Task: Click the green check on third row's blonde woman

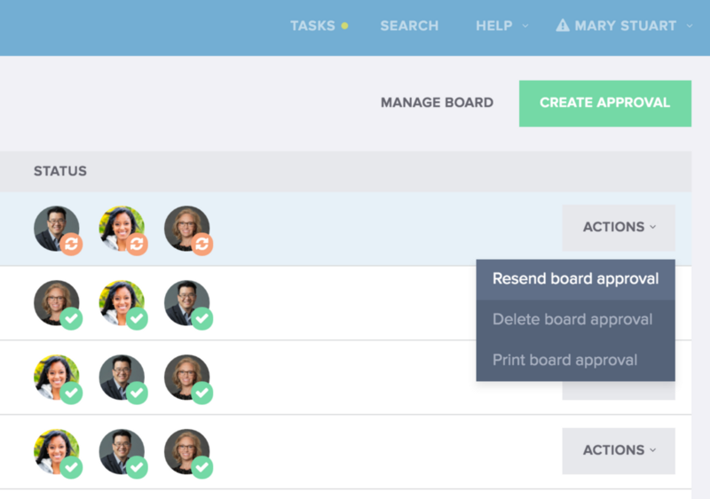Action: tap(201, 393)
